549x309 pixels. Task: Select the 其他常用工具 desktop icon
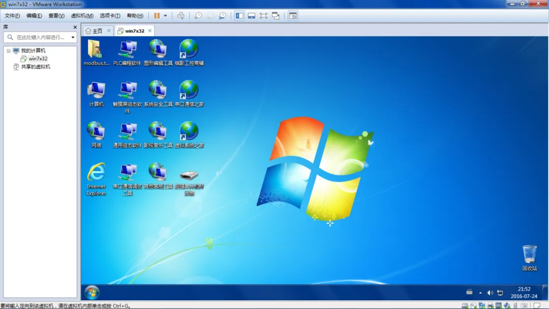tap(158, 176)
